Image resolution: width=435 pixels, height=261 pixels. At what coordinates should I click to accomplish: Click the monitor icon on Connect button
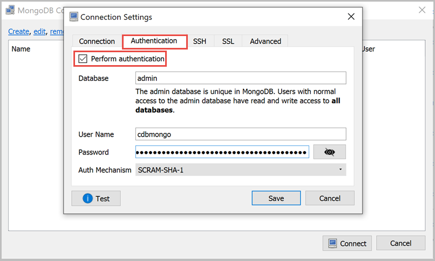coord(332,243)
